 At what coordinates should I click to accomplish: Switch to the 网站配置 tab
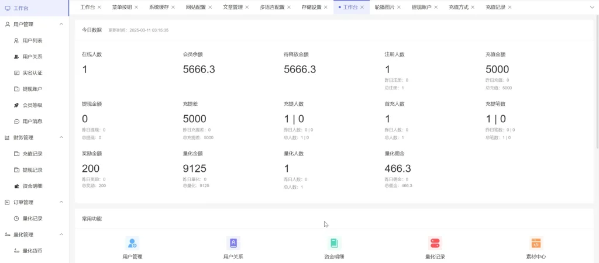click(x=195, y=7)
